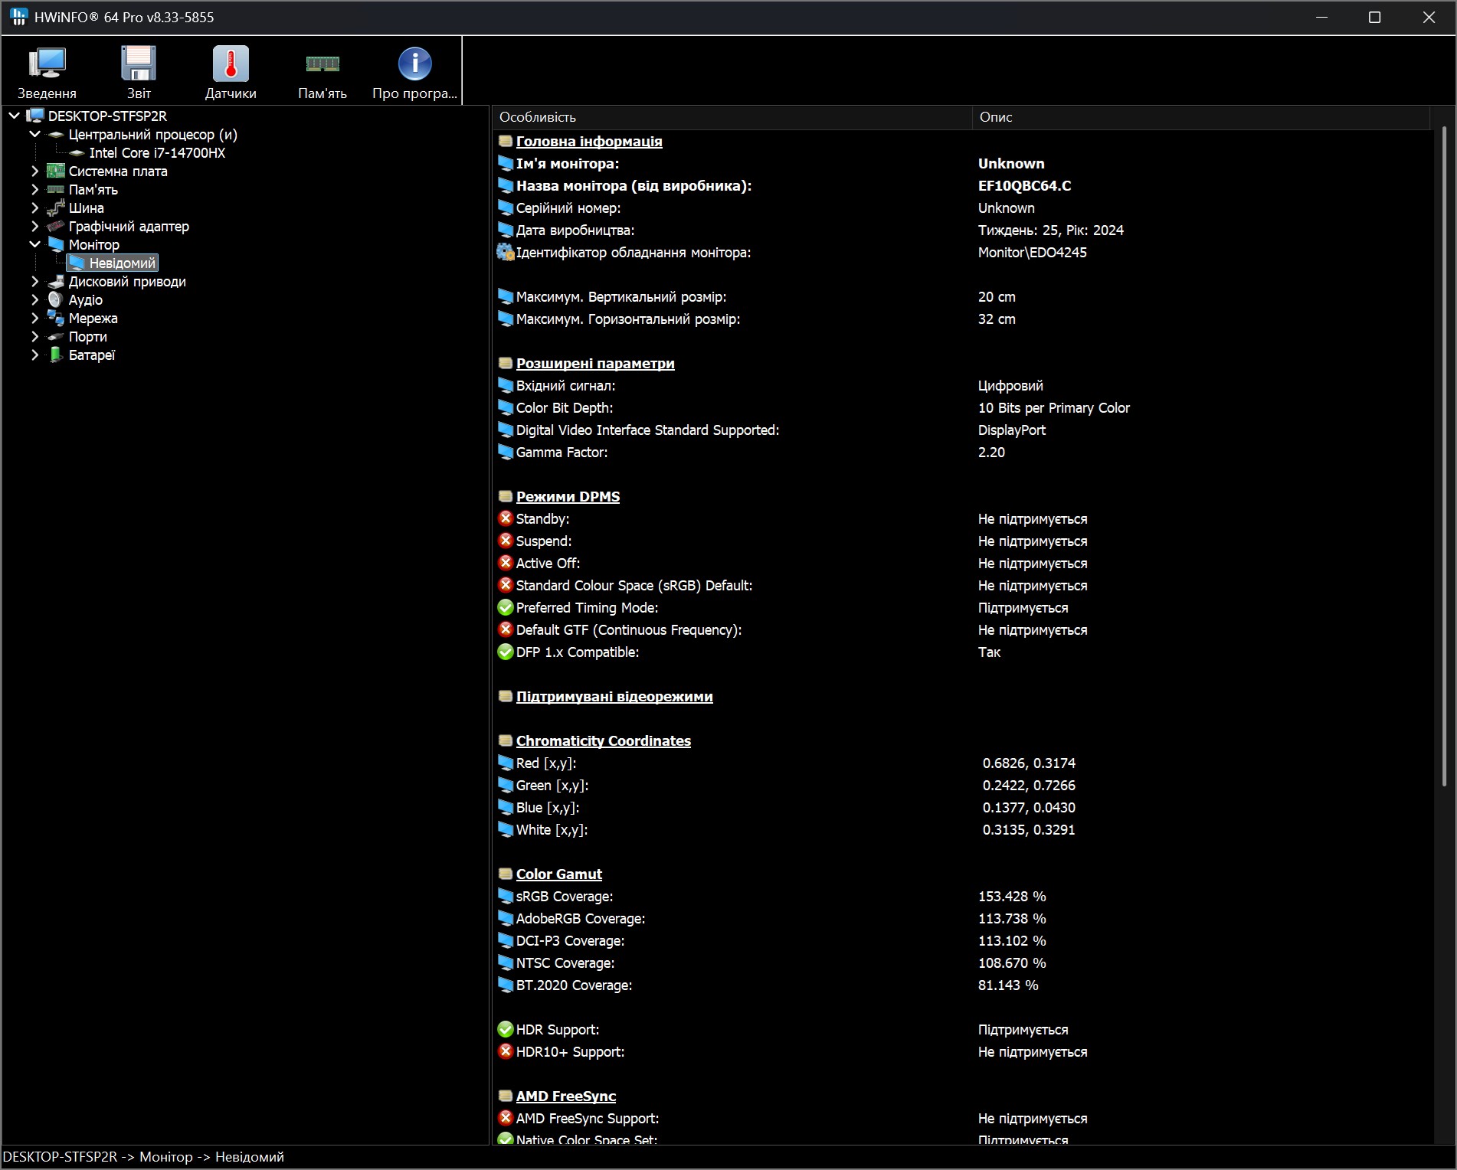Click the folder icon beside Color Gamut heading

(506, 874)
